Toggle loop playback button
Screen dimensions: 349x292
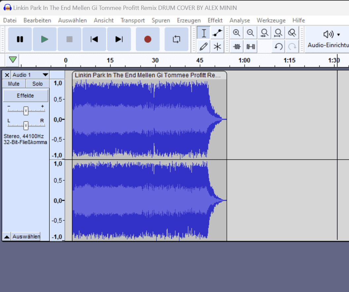pyautogui.click(x=176, y=39)
